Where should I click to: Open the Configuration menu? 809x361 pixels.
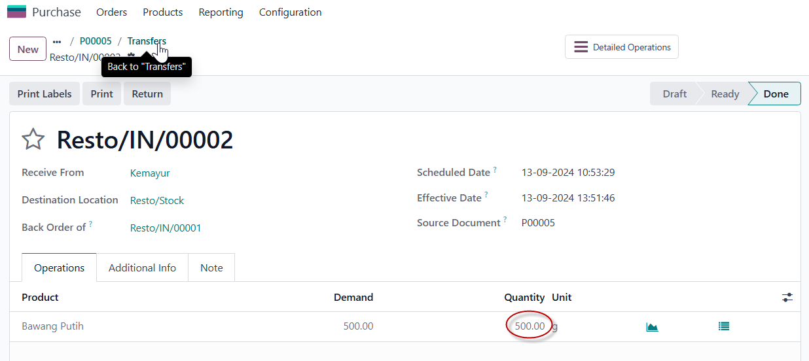pyautogui.click(x=290, y=12)
